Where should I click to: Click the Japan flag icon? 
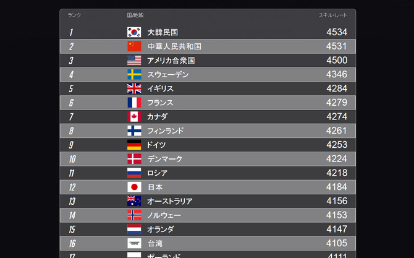pos(134,187)
